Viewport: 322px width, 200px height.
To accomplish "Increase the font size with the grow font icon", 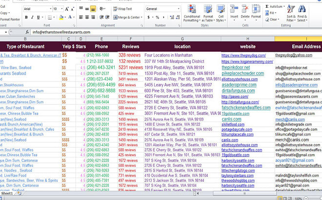I will (66, 9).
